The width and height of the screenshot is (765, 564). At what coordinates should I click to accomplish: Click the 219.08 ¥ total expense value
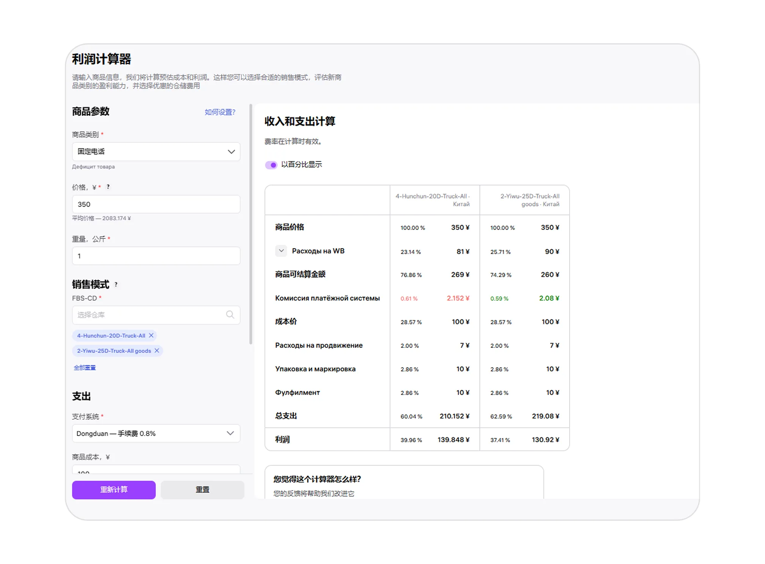pyautogui.click(x=546, y=416)
